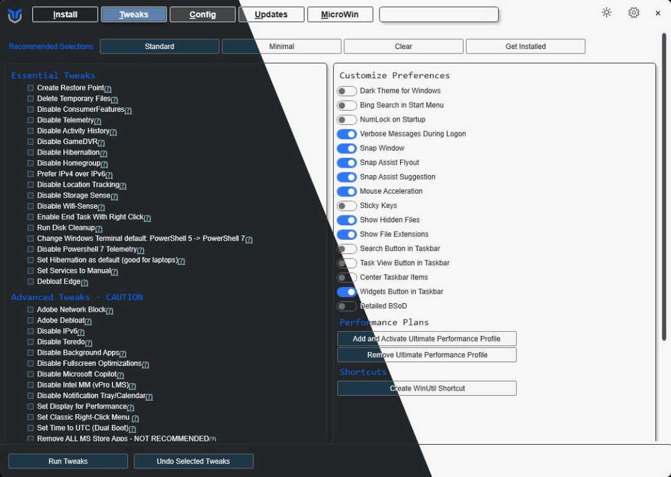Viewport: 671px width, 477px height.
Task: Enable the Dark Theme for Windows toggle
Action: pos(347,91)
